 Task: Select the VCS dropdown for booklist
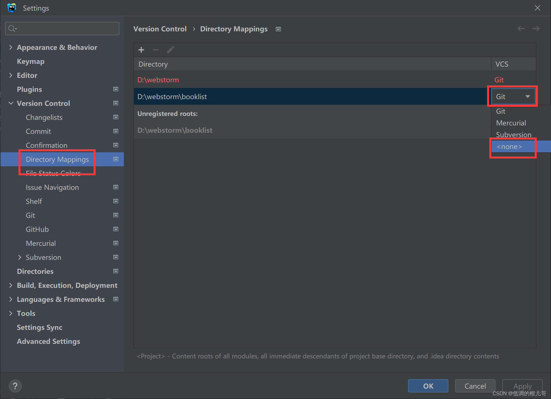coord(512,97)
